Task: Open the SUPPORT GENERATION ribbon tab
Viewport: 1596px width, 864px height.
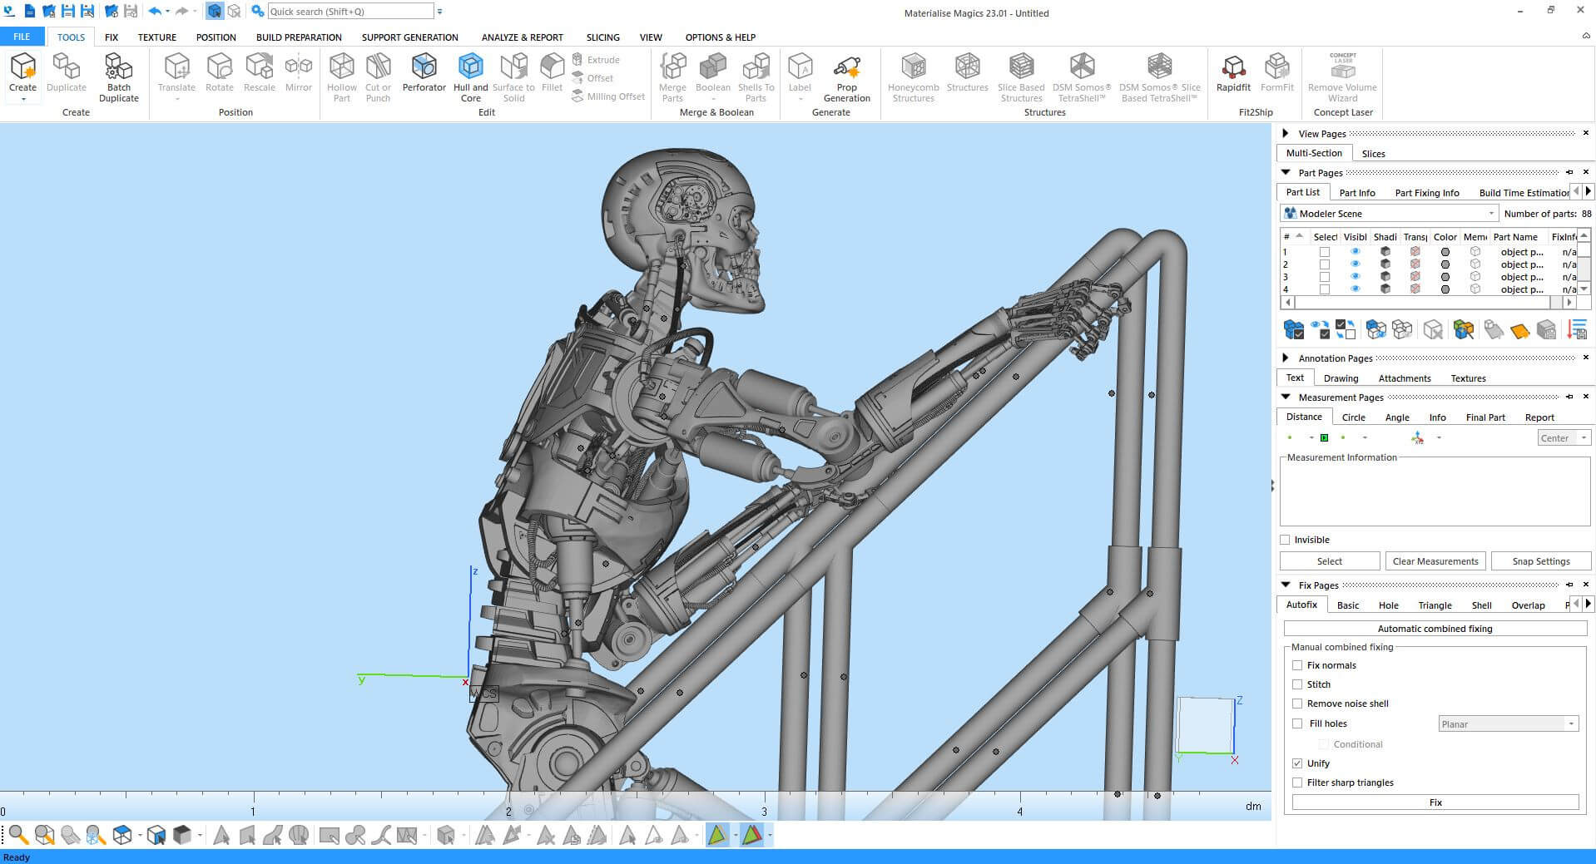Action: coord(409,37)
